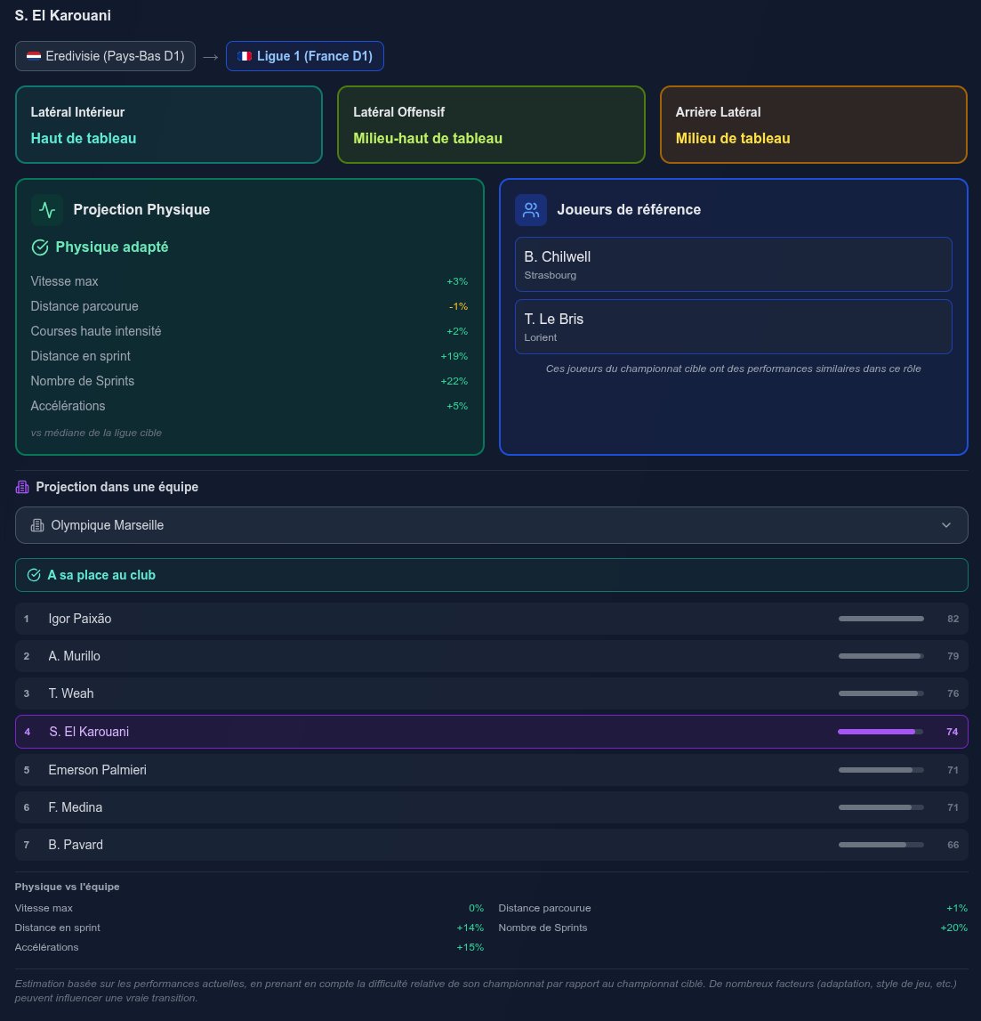
Task: Select Igor Paixão ranking row
Action: pyautogui.click(x=491, y=619)
